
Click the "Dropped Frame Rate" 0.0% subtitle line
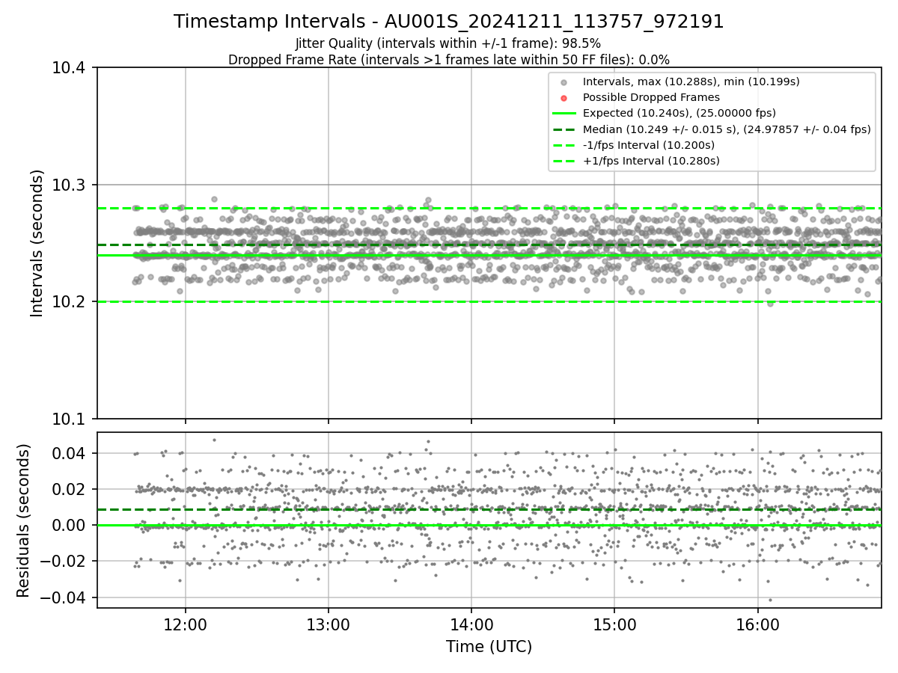[449, 60]
